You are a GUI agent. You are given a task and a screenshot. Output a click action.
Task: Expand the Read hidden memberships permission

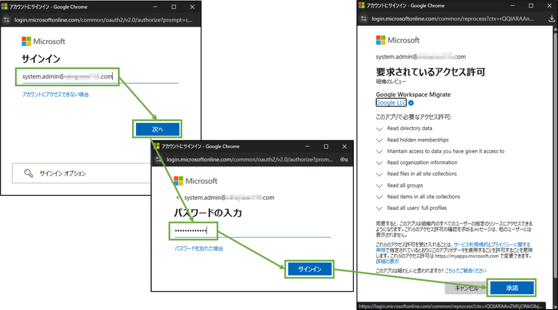(379, 140)
